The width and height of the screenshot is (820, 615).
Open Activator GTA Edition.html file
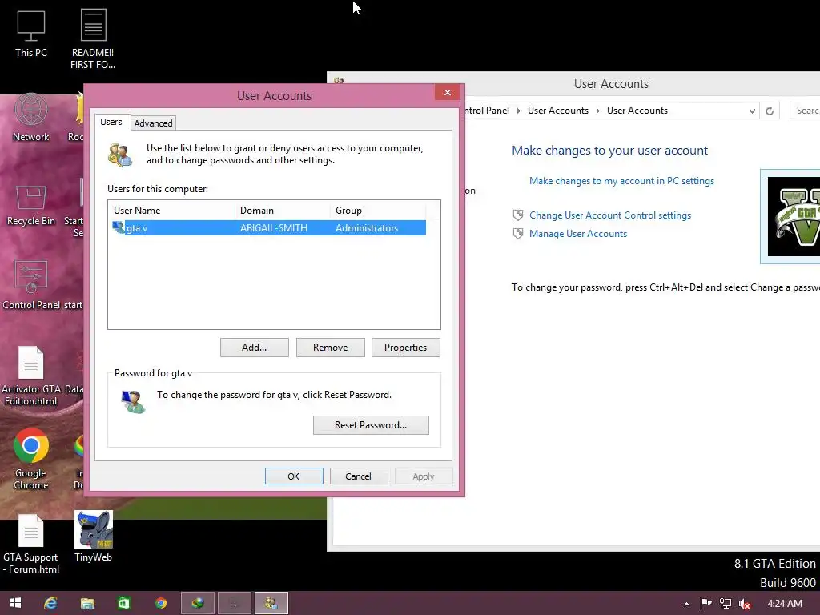[x=31, y=376]
